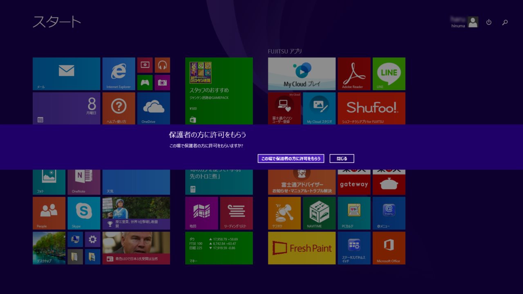The width and height of the screenshot is (523, 294).
Task: Click the 'この場で保護者の方に許可をもらう' button
Action: point(291,158)
